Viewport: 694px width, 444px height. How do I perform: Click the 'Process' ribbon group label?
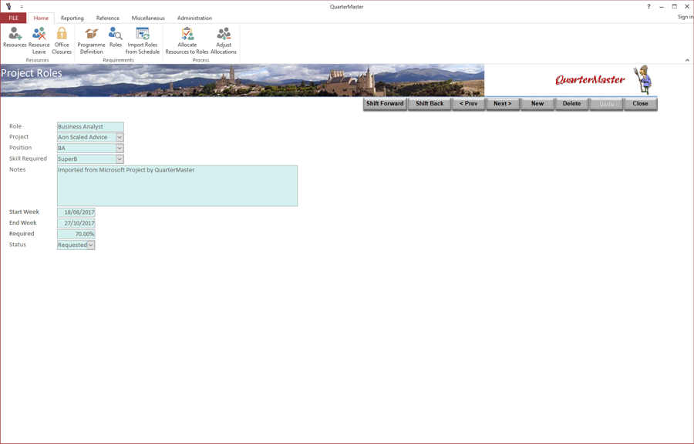tap(201, 60)
